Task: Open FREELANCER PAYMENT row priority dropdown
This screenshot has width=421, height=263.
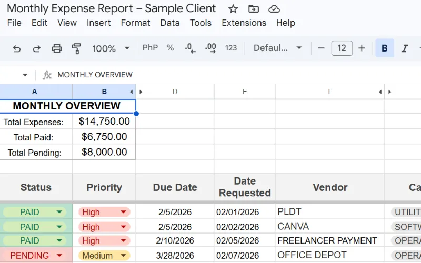Action: click(123, 240)
